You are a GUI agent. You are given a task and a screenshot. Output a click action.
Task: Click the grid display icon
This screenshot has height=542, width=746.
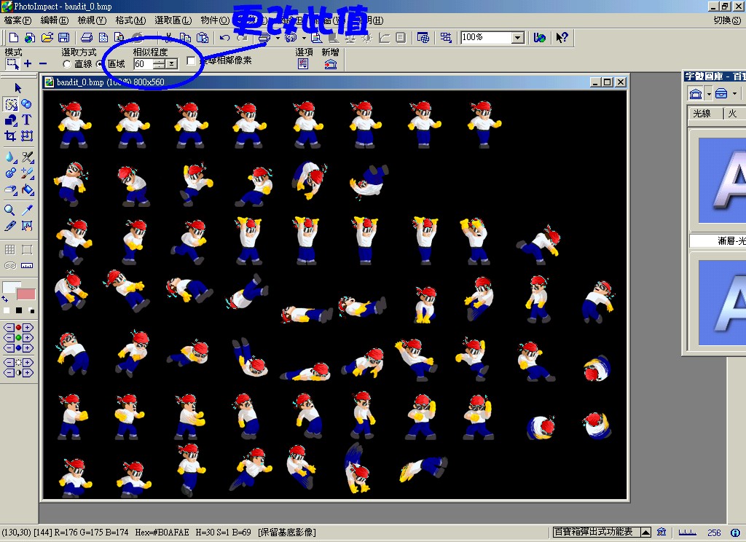pos(10,249)
